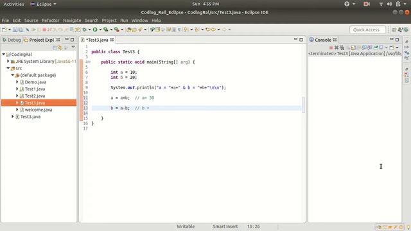Collapse the (default package) node
The image size is (411, 231).
[x=13, y=75]
